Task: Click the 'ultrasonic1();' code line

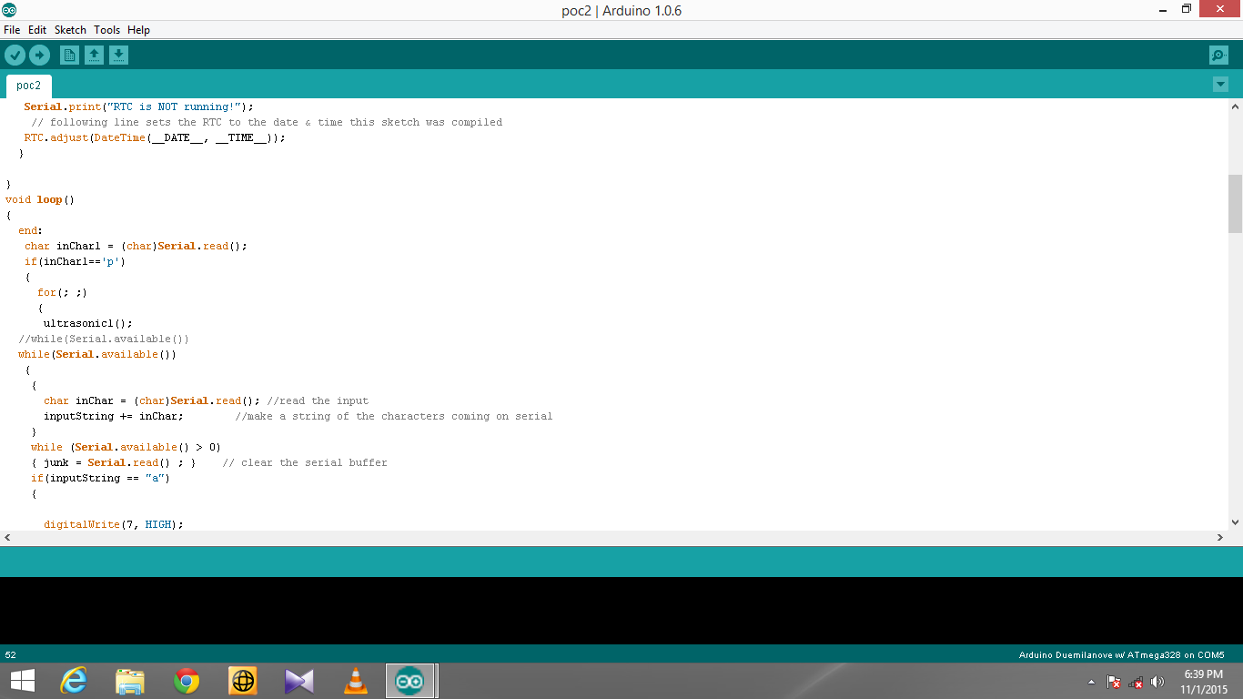Action: point(88,323)
